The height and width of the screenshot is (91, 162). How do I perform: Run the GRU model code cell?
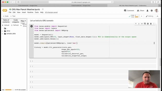click(x=31, y=26)
